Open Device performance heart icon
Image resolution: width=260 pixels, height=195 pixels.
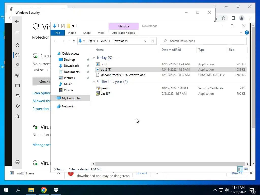(x=18, y=106)
